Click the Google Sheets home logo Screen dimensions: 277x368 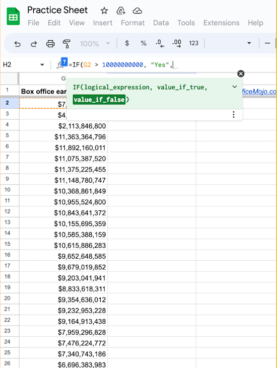pos(13,16)
